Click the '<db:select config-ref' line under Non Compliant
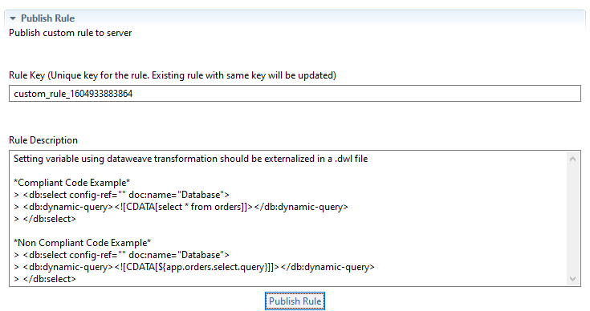 coord(121,255)
